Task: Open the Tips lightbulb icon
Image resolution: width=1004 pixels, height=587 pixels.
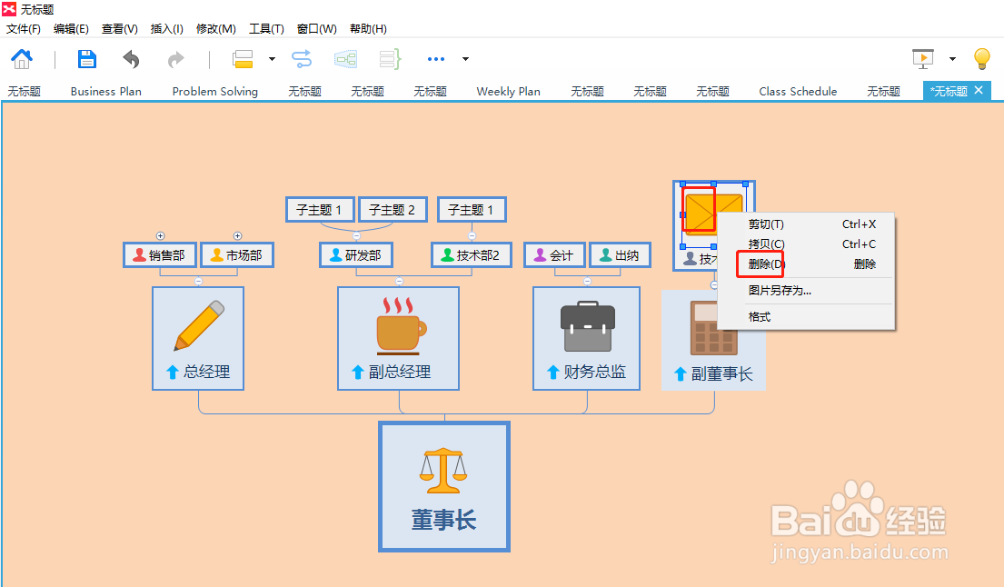Action: [x=982, y=58]
